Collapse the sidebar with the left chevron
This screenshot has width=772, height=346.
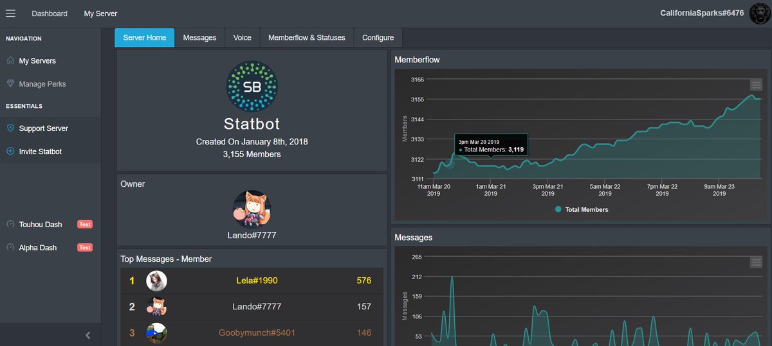88,334
